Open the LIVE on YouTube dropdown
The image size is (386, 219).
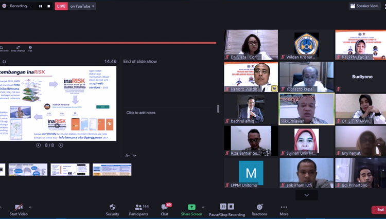point(93,6)
